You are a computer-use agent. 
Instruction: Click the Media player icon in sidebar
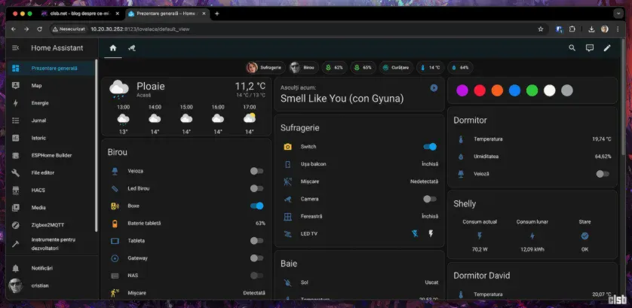16,208
